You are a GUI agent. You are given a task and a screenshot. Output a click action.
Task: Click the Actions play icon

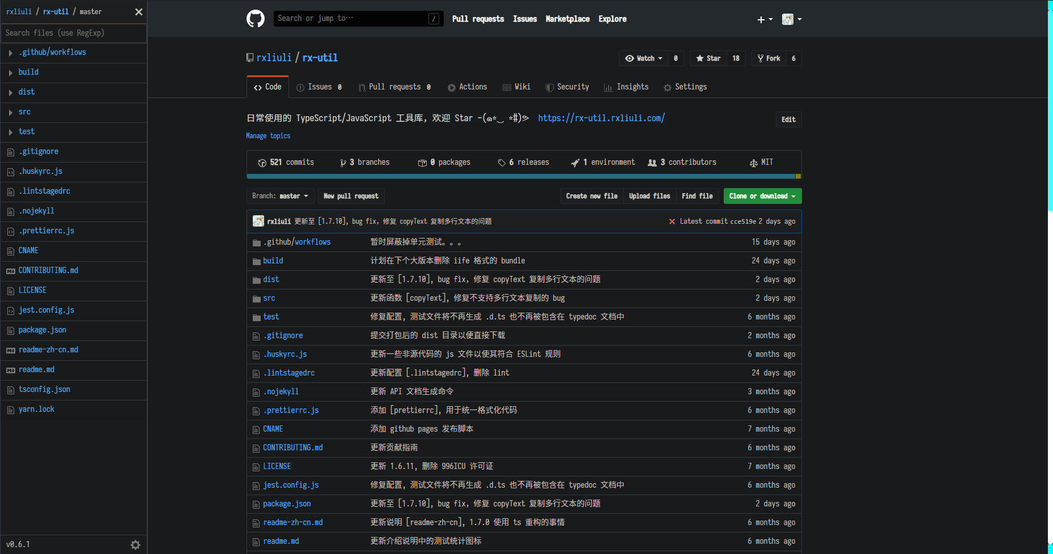452,87
